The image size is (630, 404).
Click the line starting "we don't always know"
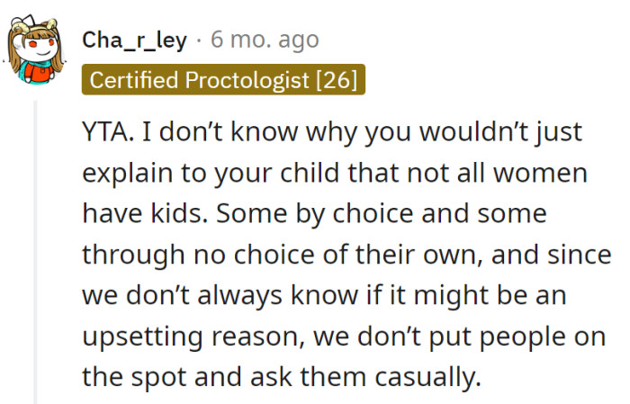point(326,294)
